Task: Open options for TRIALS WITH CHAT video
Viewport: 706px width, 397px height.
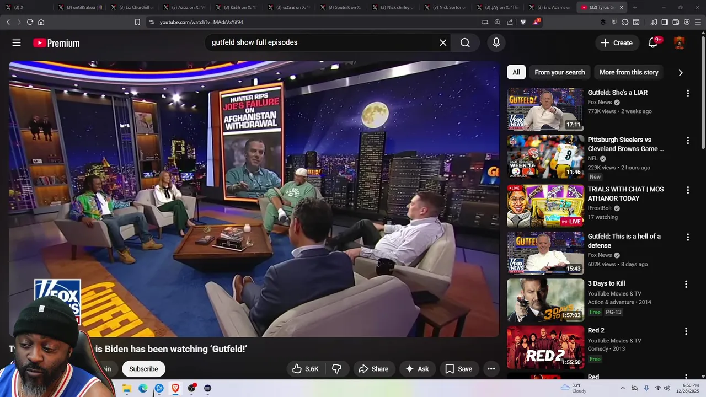Action: [x=687, y=190]
